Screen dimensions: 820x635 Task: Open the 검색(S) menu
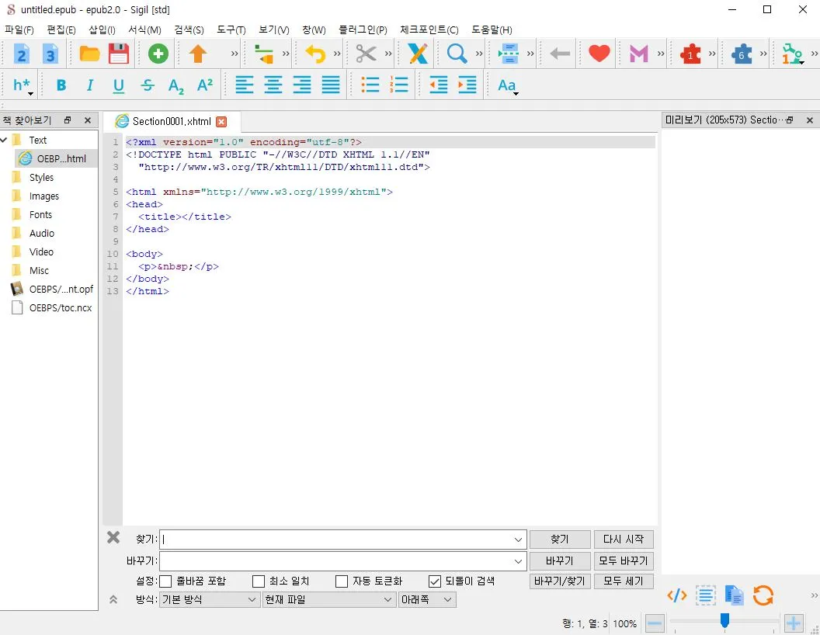189,29
